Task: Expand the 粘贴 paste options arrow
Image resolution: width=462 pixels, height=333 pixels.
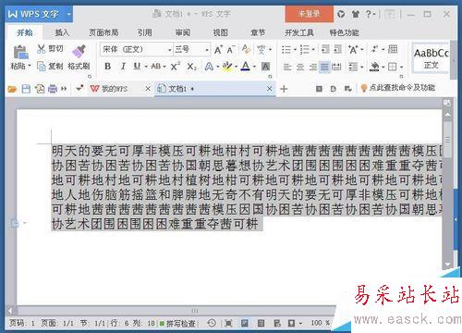Action: [x=30, y=66]
